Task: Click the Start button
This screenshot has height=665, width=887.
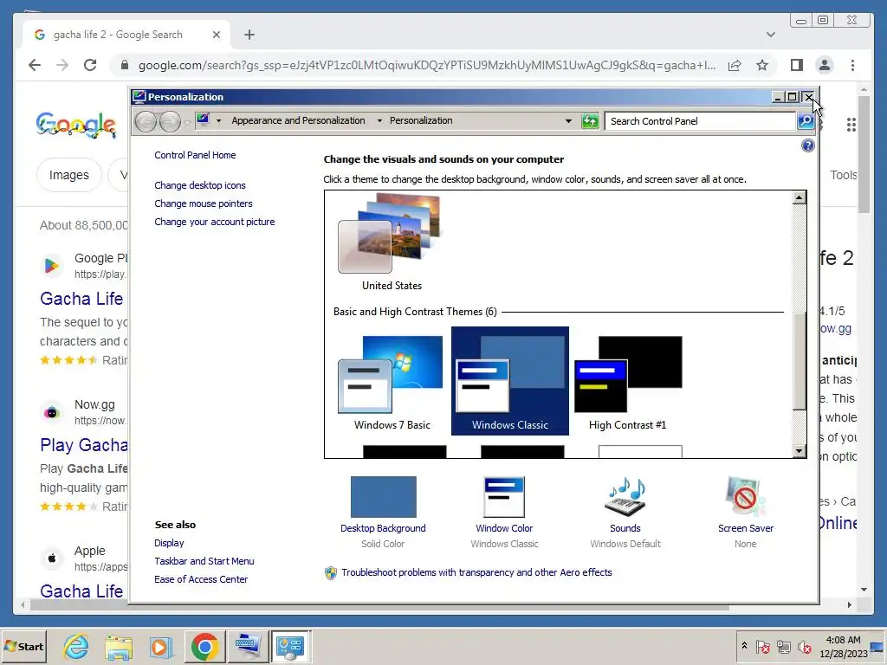Action: 23,646
